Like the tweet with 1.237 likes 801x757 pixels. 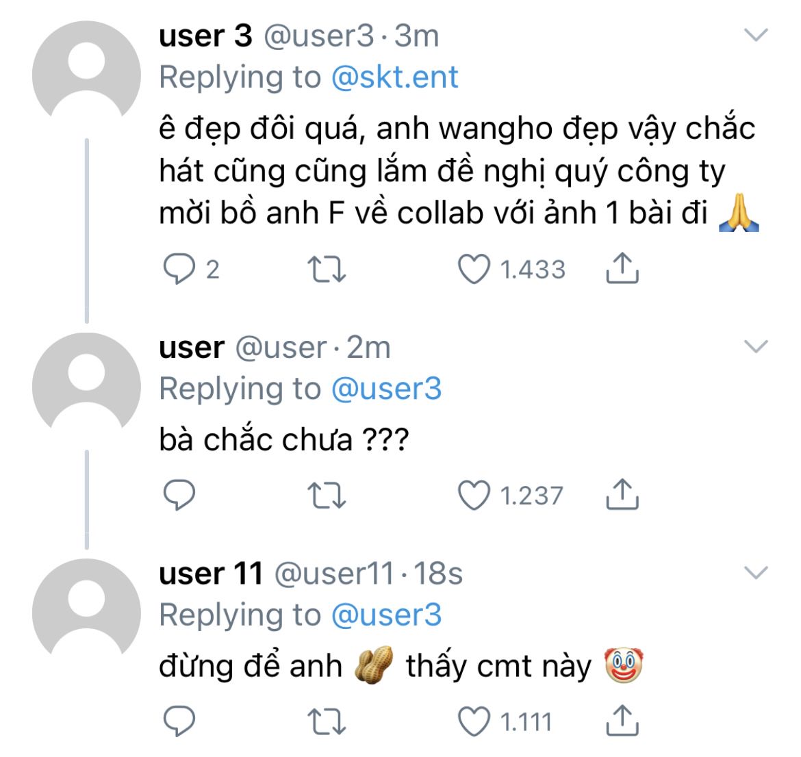[x=474, y=495]
